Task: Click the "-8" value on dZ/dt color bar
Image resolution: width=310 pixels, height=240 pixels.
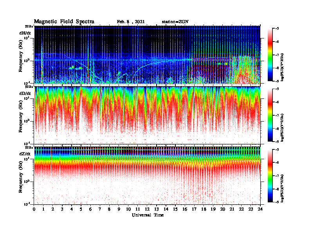Action: (277, 189)
